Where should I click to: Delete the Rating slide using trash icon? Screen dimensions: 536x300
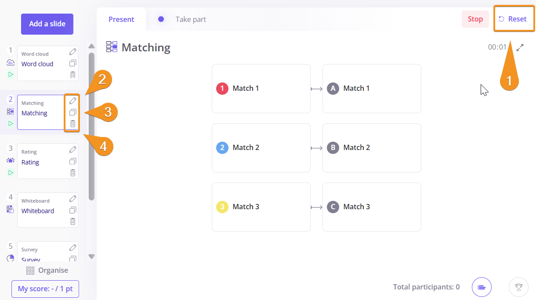pyautogui.click(x=73, y=173)
